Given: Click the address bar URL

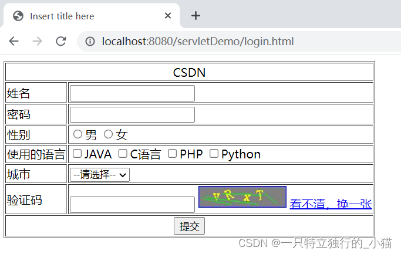Looking at the screenshot, I should 198,41.
